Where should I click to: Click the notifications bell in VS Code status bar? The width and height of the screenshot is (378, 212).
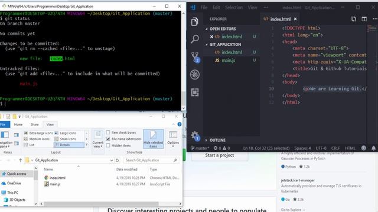coord(373,148)
